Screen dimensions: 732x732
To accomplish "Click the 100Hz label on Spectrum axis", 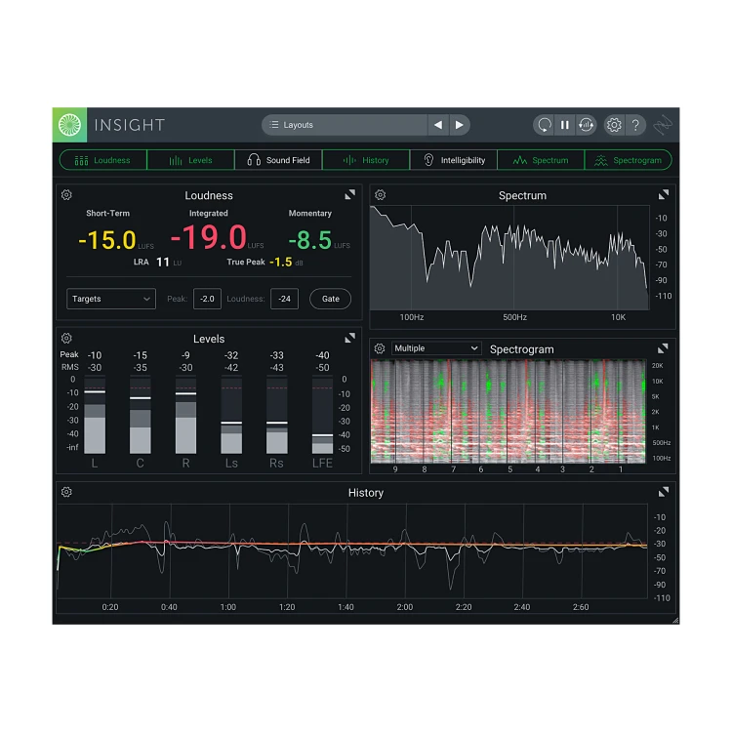I will (412, 317).
